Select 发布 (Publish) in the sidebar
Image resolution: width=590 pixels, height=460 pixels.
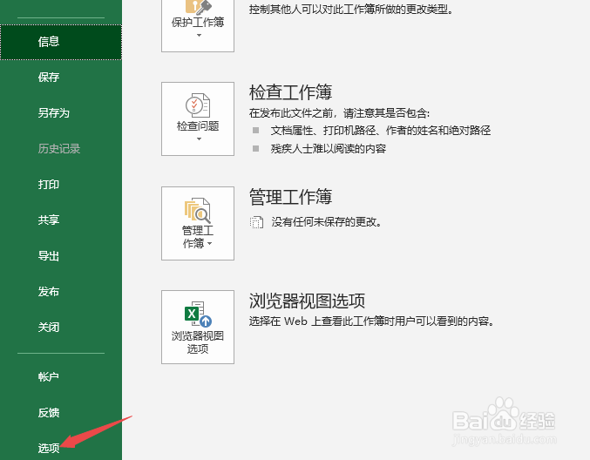point(49,292)
